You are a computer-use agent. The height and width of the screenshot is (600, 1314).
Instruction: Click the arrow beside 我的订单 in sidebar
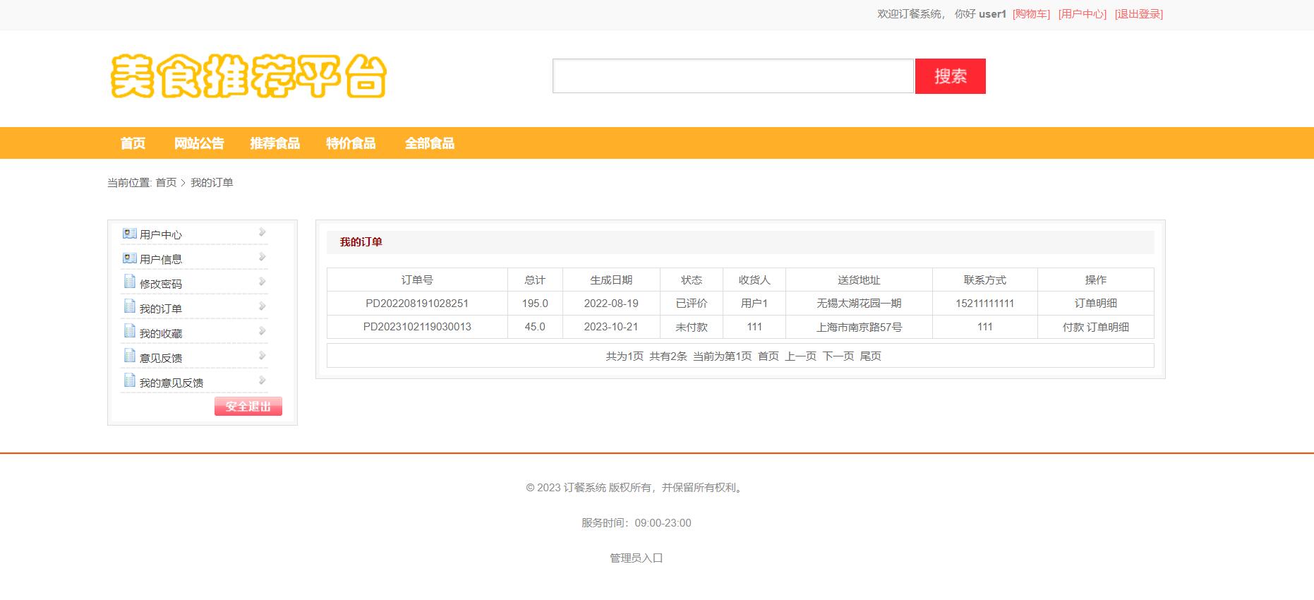point(262,306)
